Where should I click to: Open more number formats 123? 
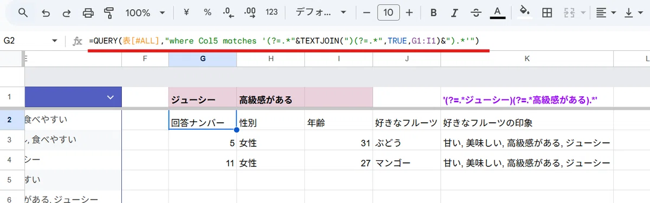tap(272, 12)
